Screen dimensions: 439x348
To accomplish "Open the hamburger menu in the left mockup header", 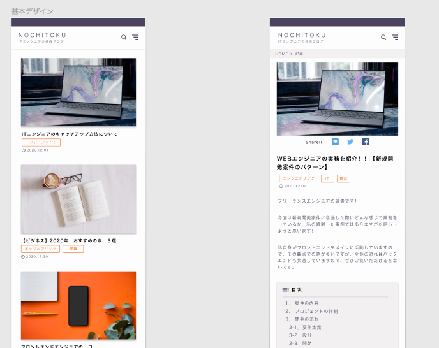I will pyautogui.click(x=135, y=37).
